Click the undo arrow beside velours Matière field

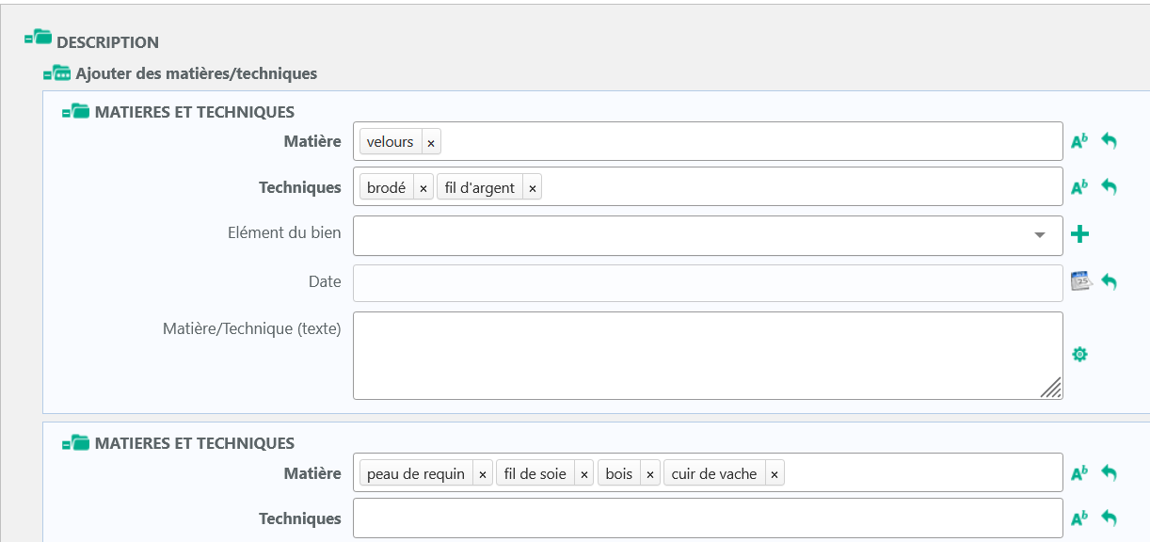click(x=1110, y=141)
